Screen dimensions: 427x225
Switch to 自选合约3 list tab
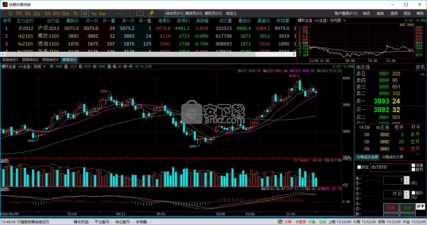point(50,60)
